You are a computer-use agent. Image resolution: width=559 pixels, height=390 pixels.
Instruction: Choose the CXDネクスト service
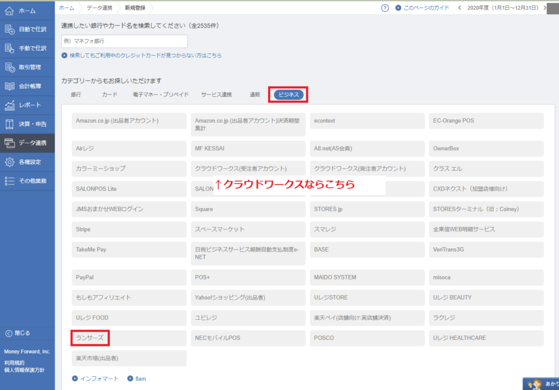click(486, 189)
